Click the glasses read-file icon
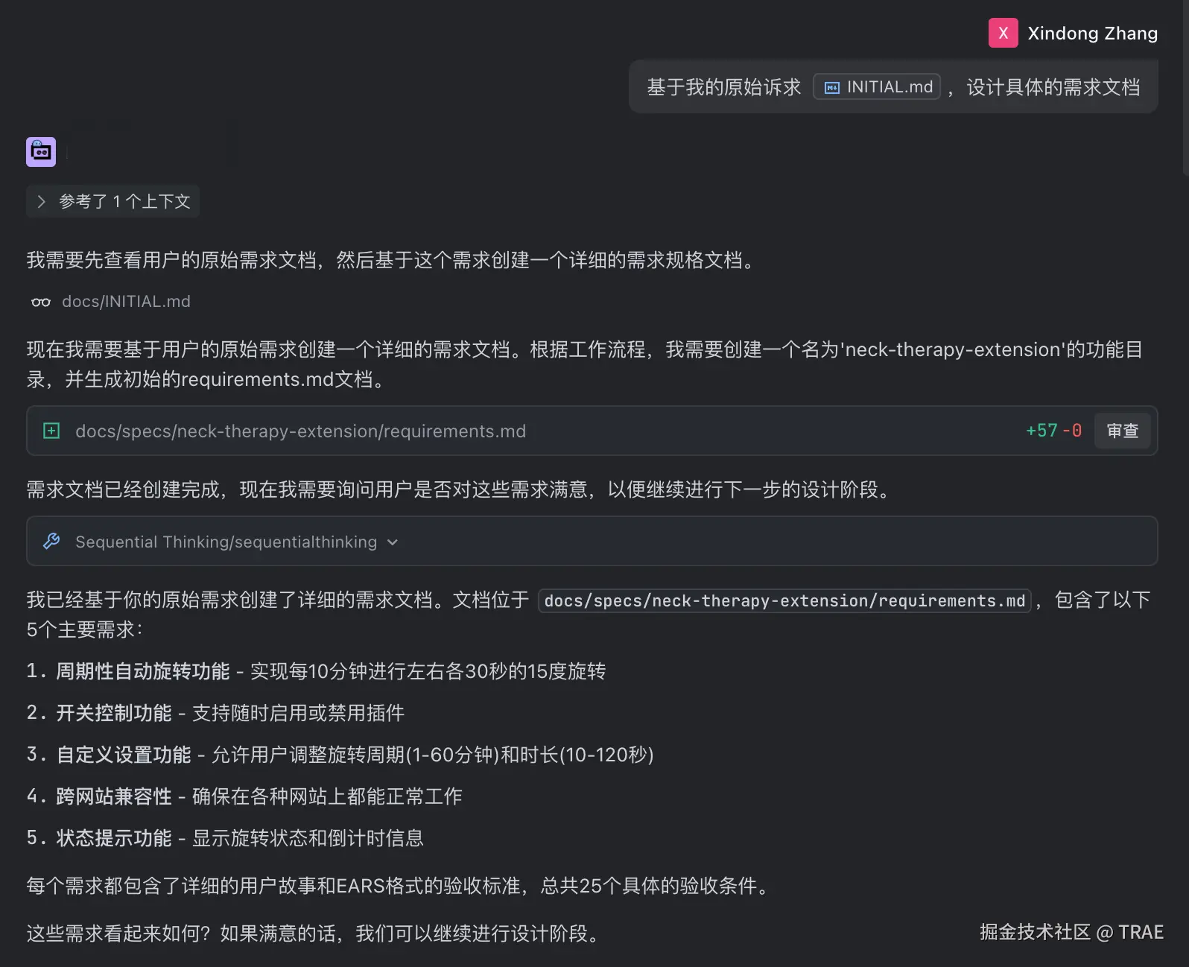The image size is (1189, 967). pos(41,302)
